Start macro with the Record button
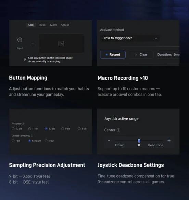Viewport: 189px width, 200px height. [113, 54]
